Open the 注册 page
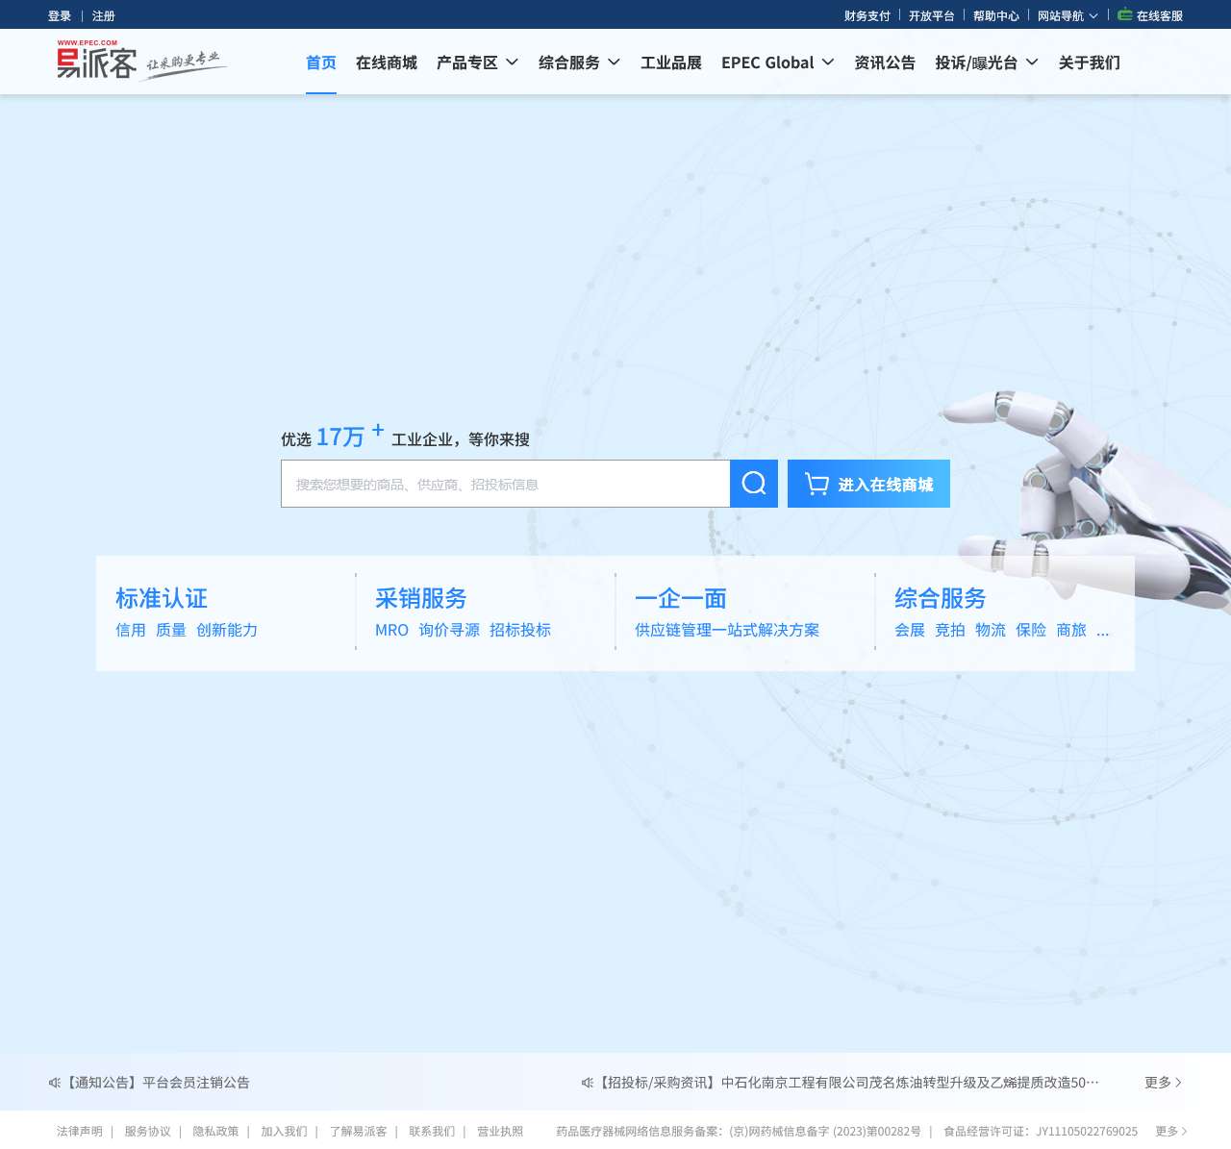1231x1149 pixels. click(x=103, y=15)
